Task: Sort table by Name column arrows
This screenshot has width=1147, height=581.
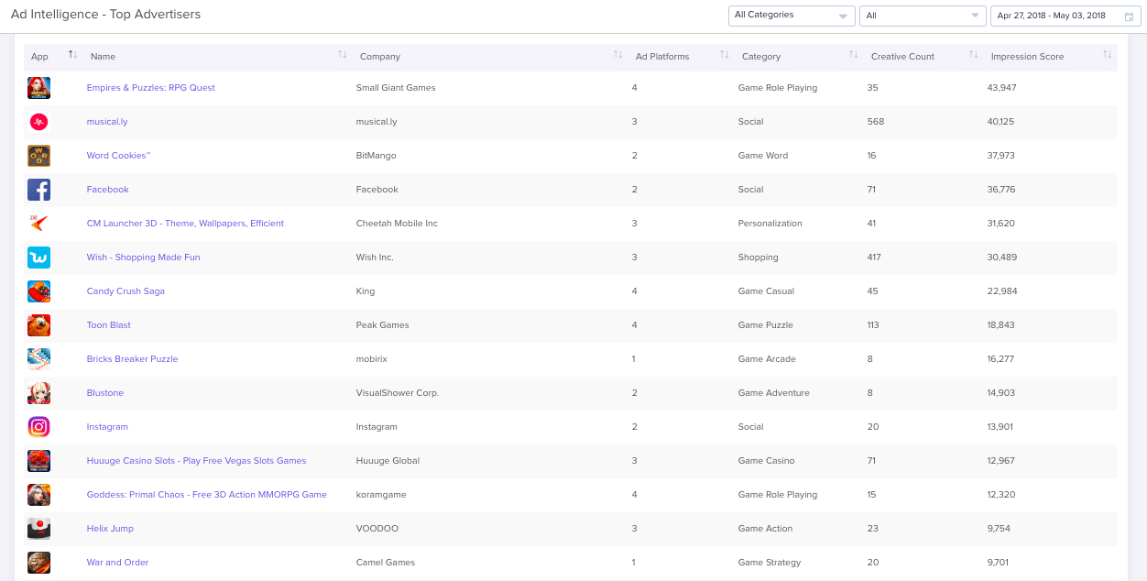Action: (343, 56)
